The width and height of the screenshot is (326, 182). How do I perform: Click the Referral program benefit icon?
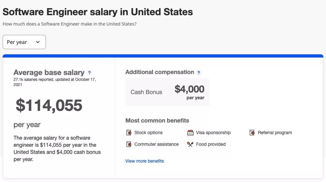click(x=252, y=133)
